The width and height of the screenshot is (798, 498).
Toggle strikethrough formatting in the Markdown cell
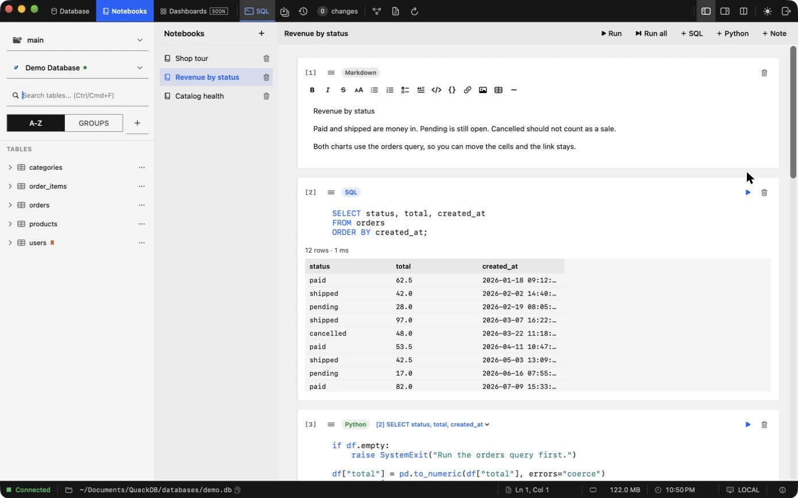click(343, 90)
